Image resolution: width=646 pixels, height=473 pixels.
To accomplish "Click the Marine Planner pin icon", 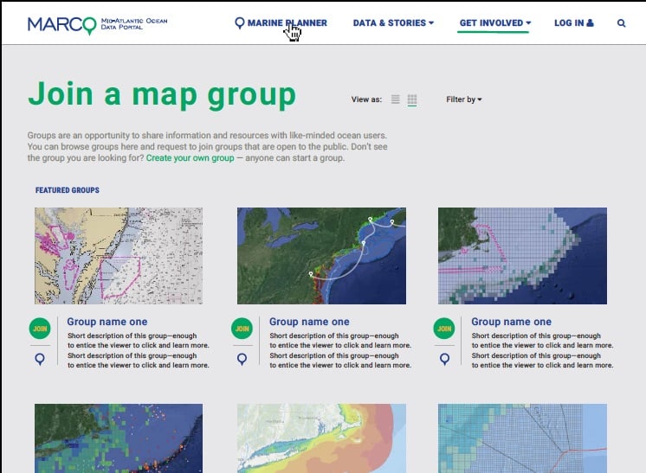I will coord(239,23).
